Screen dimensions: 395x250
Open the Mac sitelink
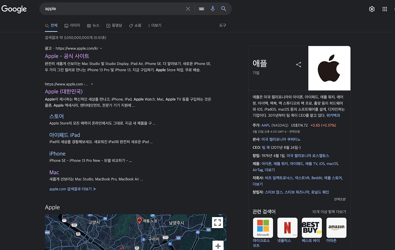click(x=54, y=172)
